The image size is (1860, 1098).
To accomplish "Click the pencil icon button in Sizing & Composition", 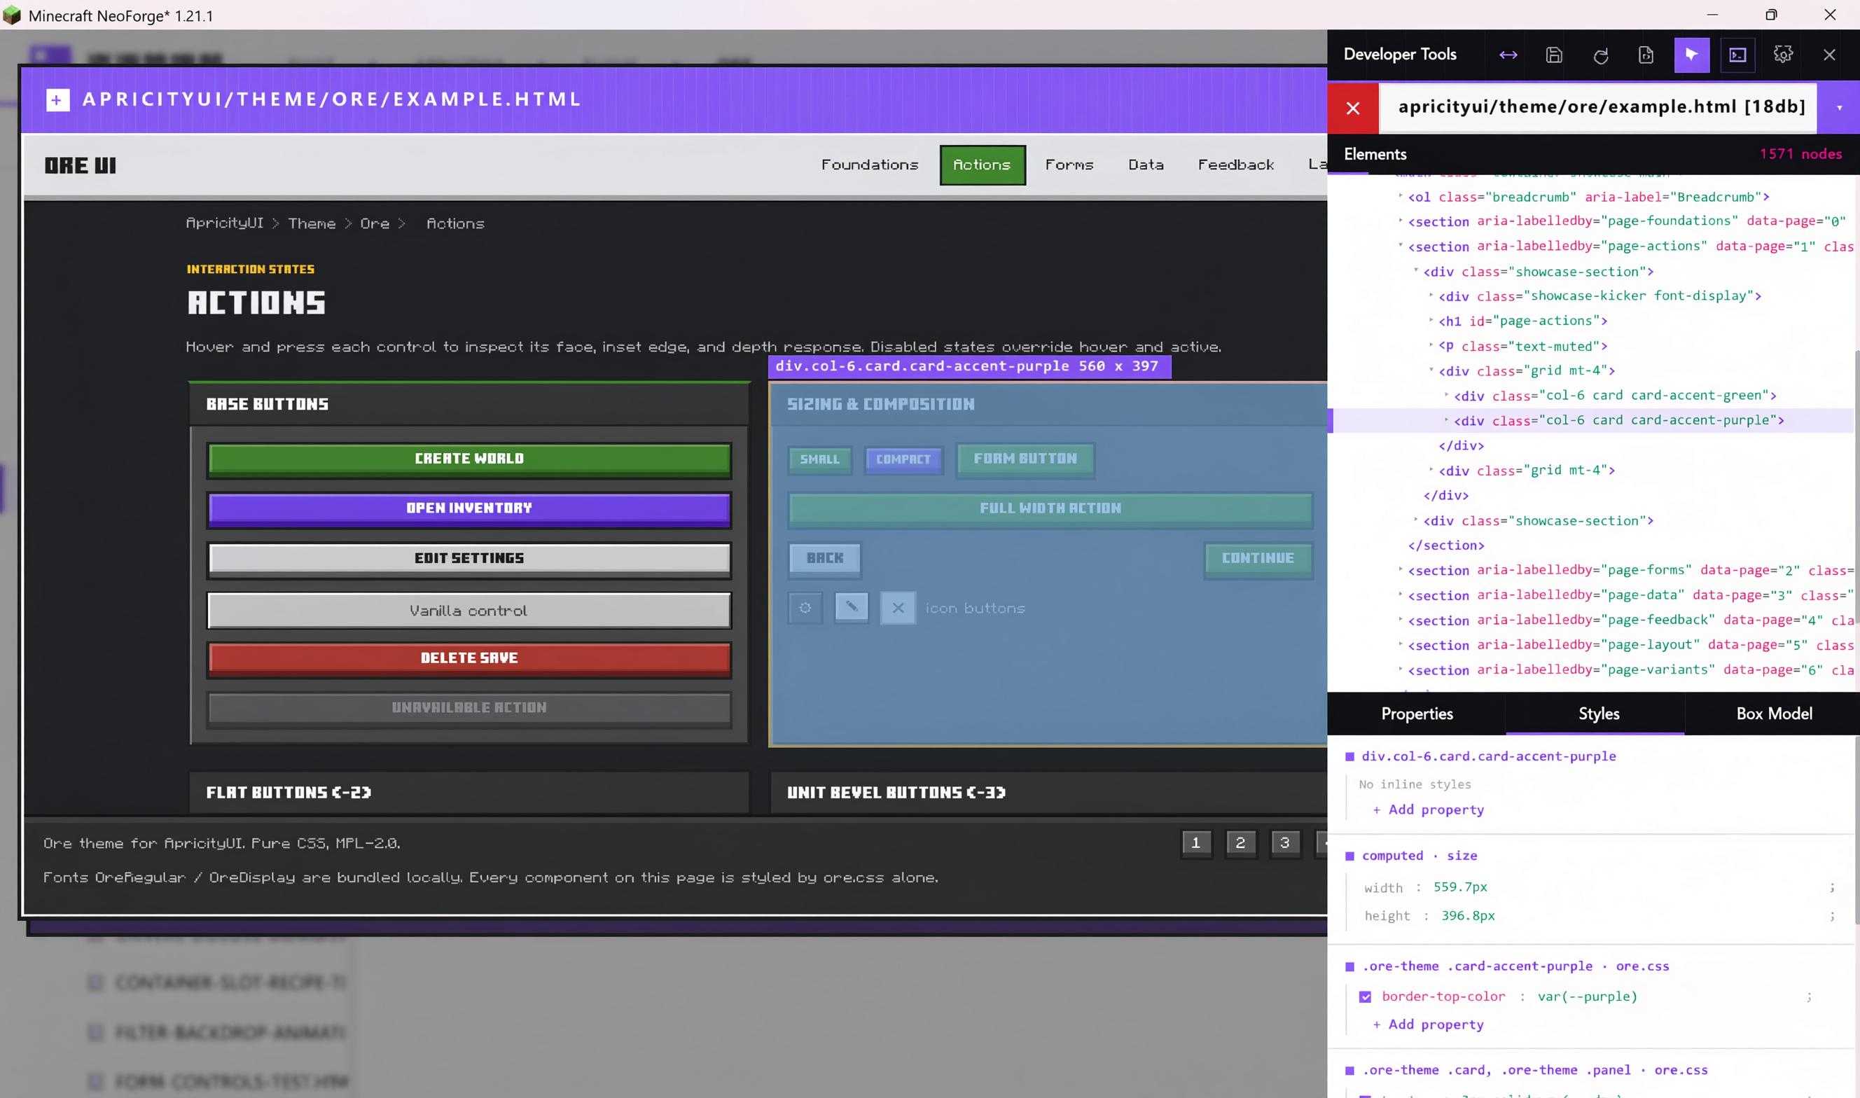I will pyautogui.click(x=852, y=609).
